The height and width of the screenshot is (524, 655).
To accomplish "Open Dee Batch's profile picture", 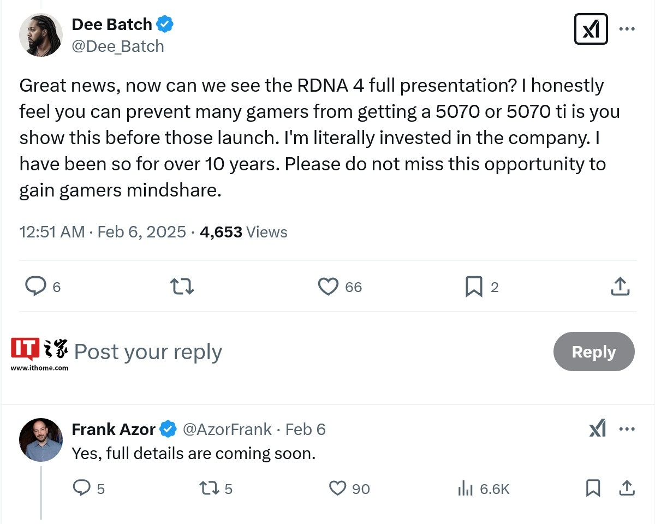I will click(41, 35).
